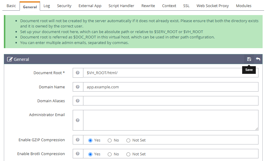265x161 pixels.
Task: Choose Yes for Enable Brotli Compression
Action: click(x=91, y=154)
